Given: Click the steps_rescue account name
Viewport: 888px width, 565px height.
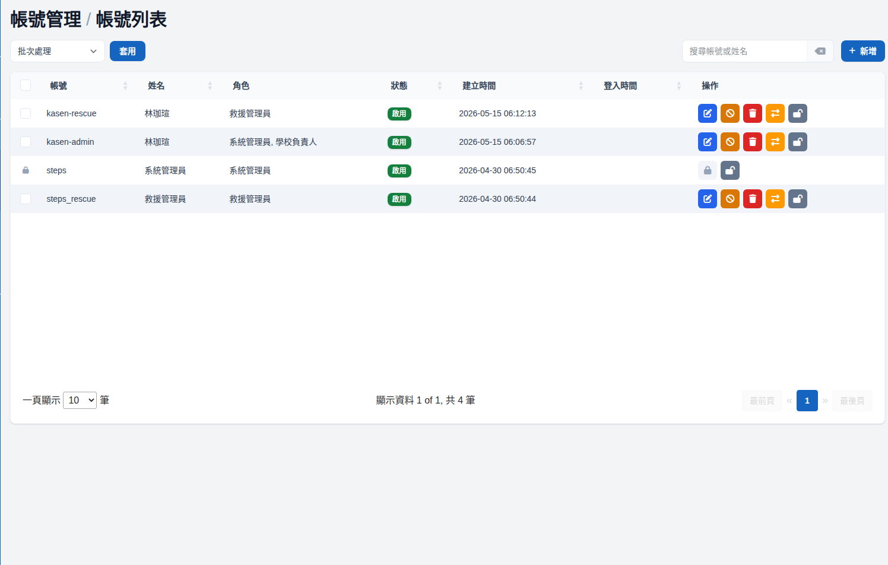Looking at the screenshot, I should [x=71, y=199].
